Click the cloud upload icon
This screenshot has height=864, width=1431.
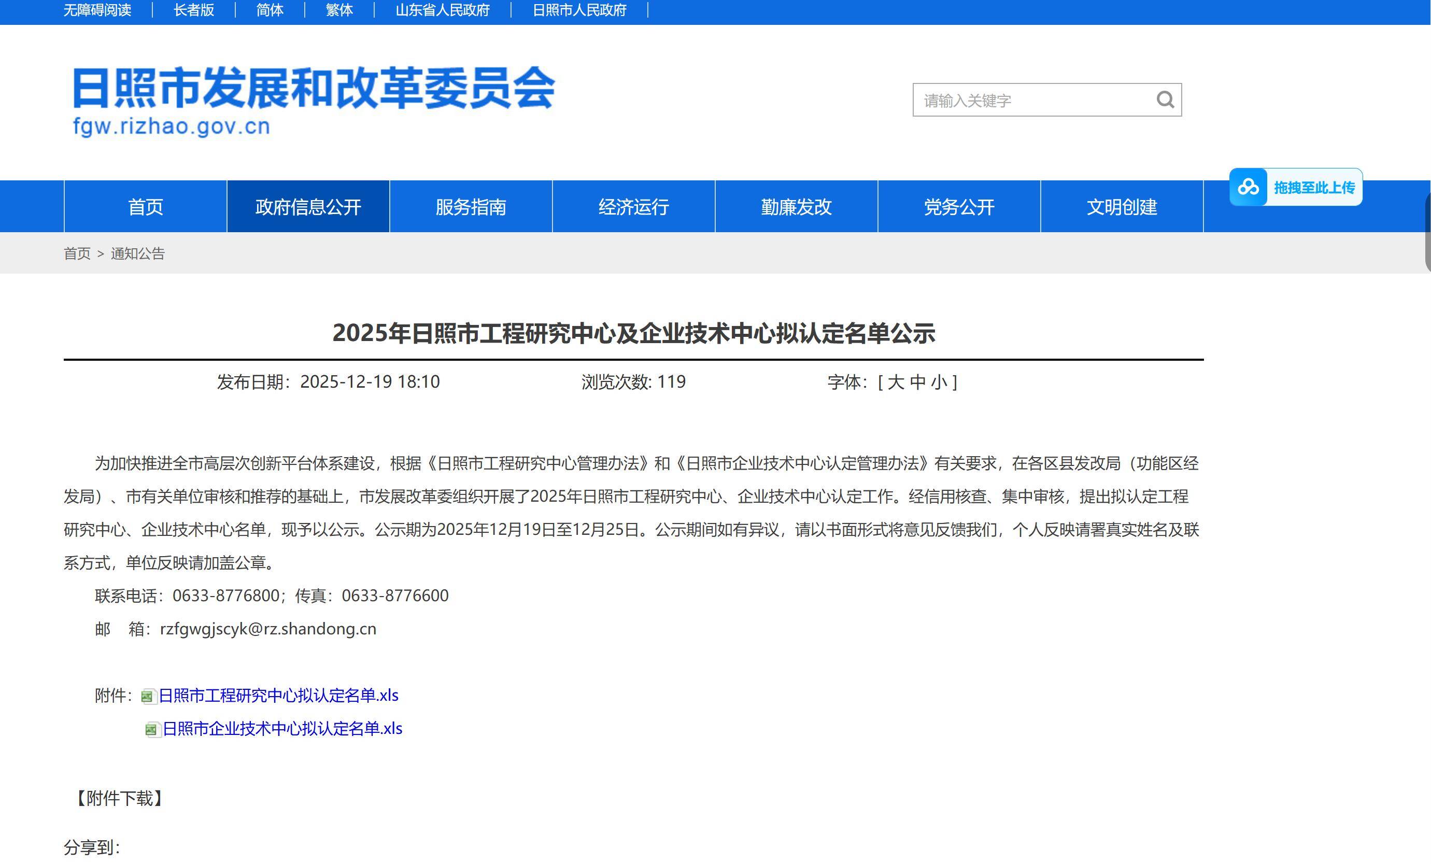[x=1248, y=187]
